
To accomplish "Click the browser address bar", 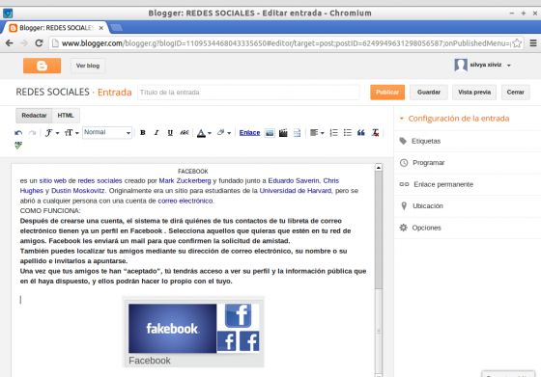I will tap(281, 43).
